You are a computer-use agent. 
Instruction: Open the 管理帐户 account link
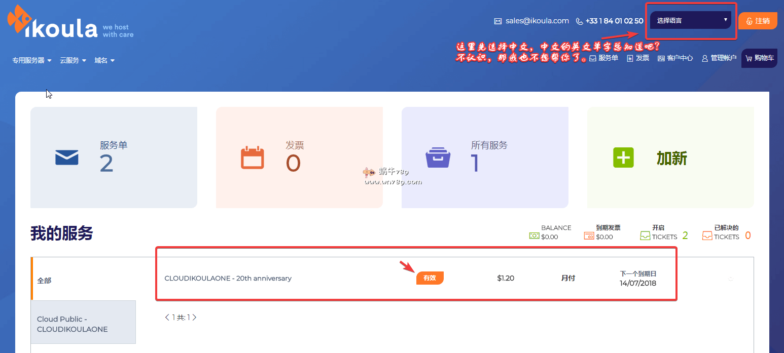coord(719,58)
